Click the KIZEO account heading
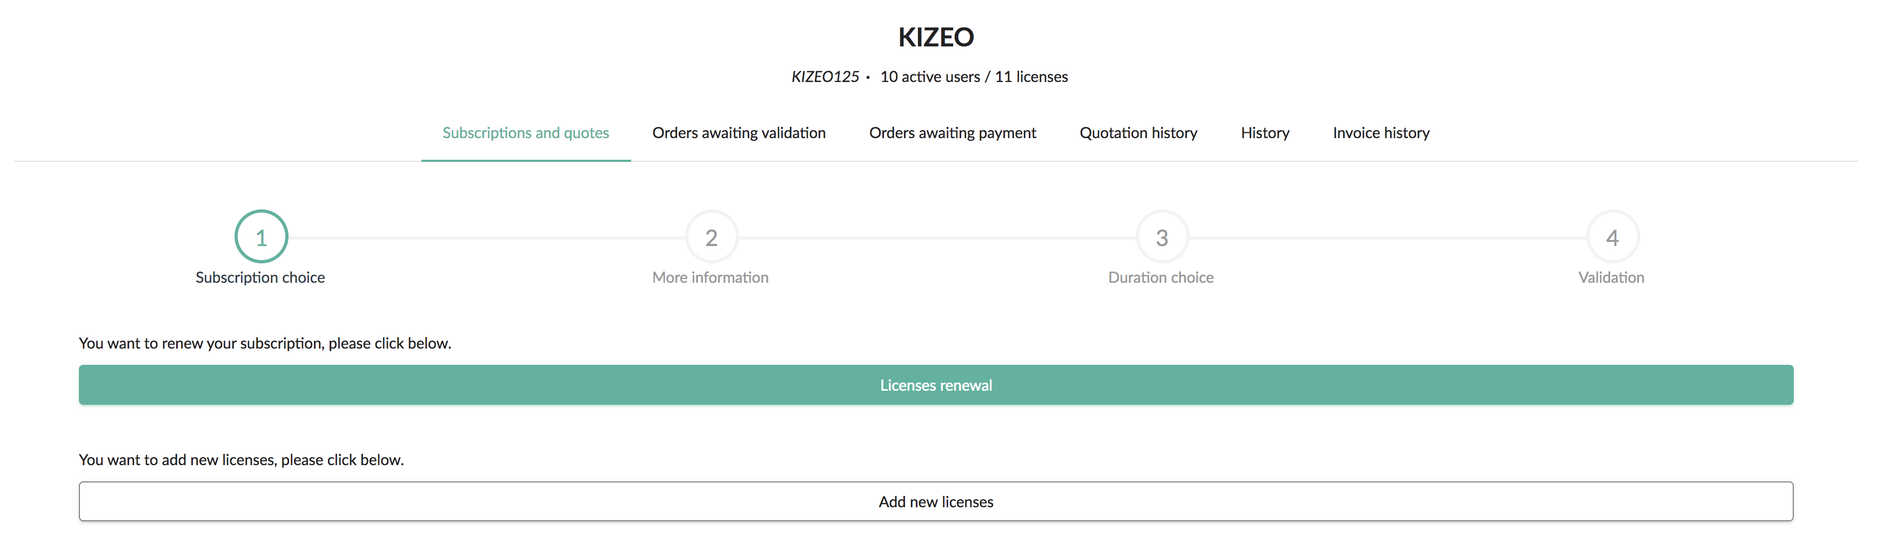Image resolution: width=1877 pixels, height=558 pixels. [936, 37]
